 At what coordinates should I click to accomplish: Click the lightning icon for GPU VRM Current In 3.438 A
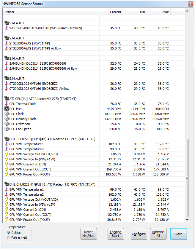click(6, 210)
